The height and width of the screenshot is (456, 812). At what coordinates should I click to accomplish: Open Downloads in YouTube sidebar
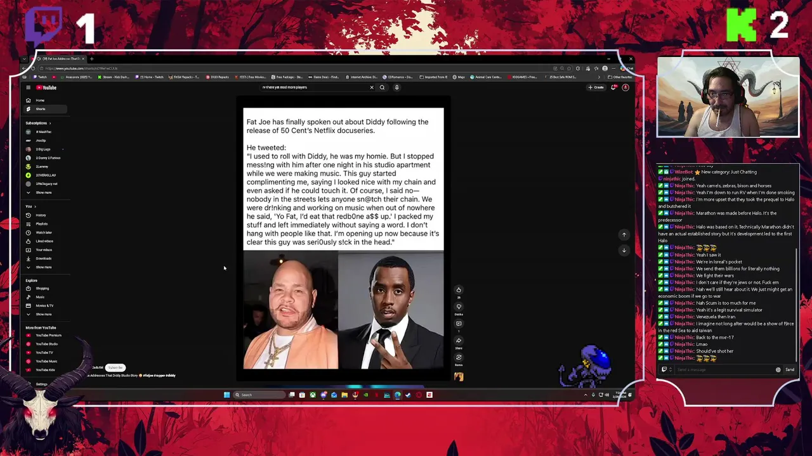tap(46, 258)
